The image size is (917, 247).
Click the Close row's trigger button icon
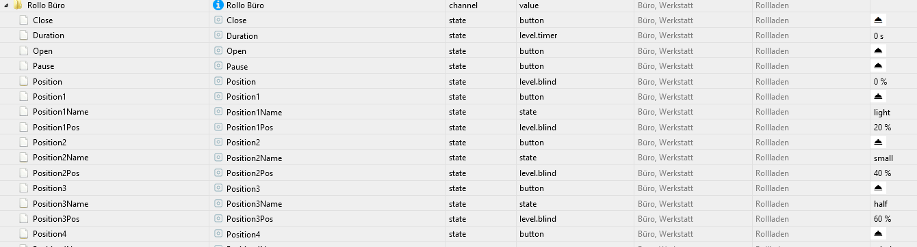pyautogui.click(x=879, y=20)
